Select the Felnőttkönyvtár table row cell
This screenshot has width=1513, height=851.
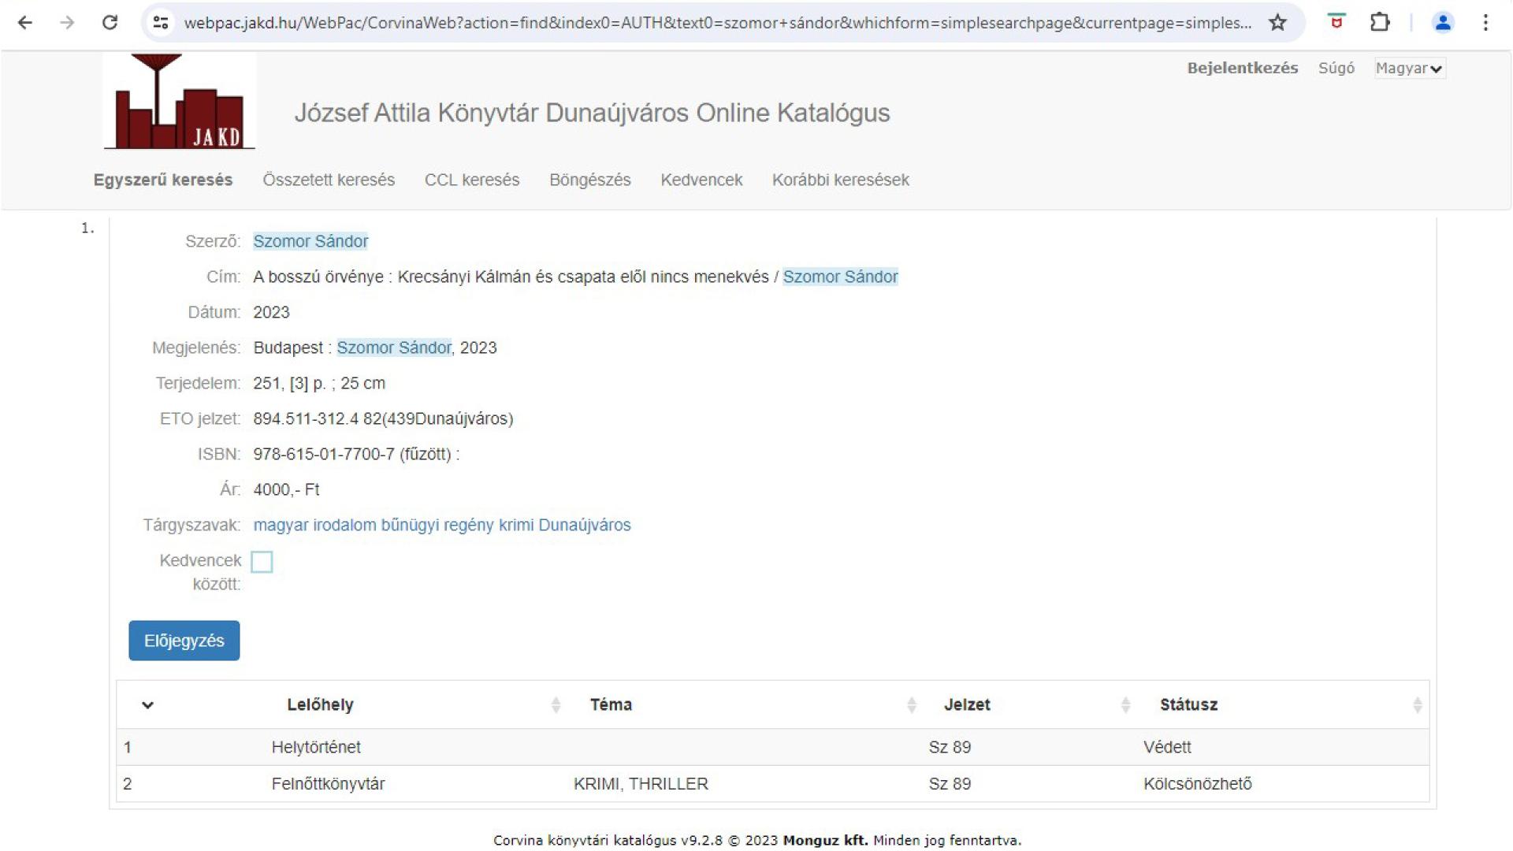click(x=328, y=784)
